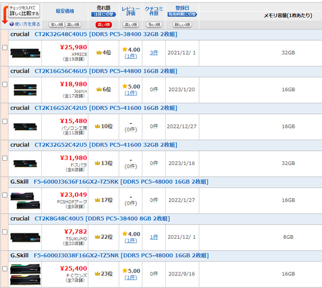322x288 pixels.
Task: Click the ¥25,980 price
Action: pos(73,47)
